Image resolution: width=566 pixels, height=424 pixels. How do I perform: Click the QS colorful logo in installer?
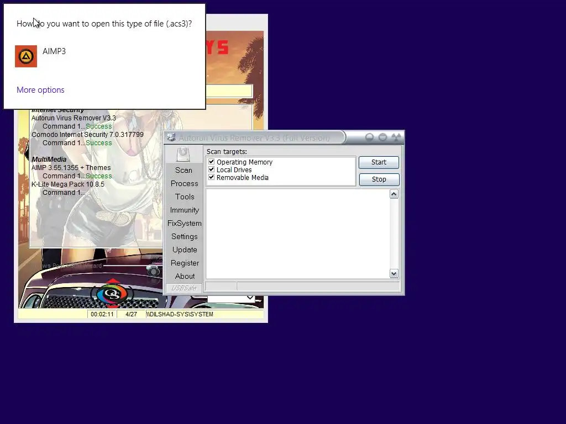tap(112, 294)
